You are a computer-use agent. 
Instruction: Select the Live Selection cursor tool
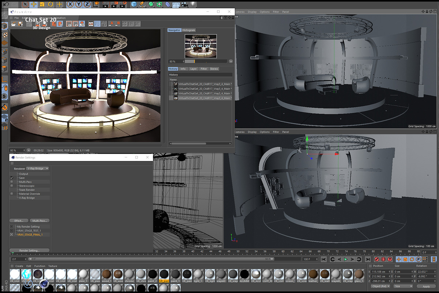point(25,4)
